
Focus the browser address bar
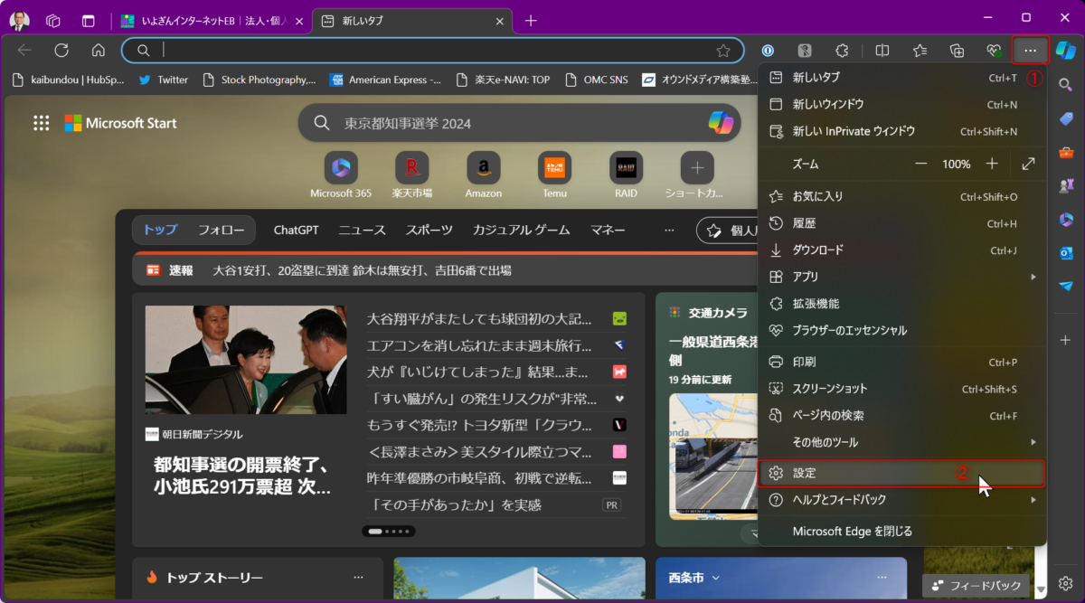pyautogui.click(x=432, y=51)
